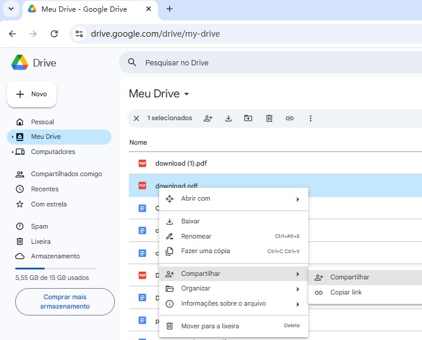Image resolution: width=422 pixels, height=340 pixels.
Task: Clear selection with the X icon
Action: (136, 118)
